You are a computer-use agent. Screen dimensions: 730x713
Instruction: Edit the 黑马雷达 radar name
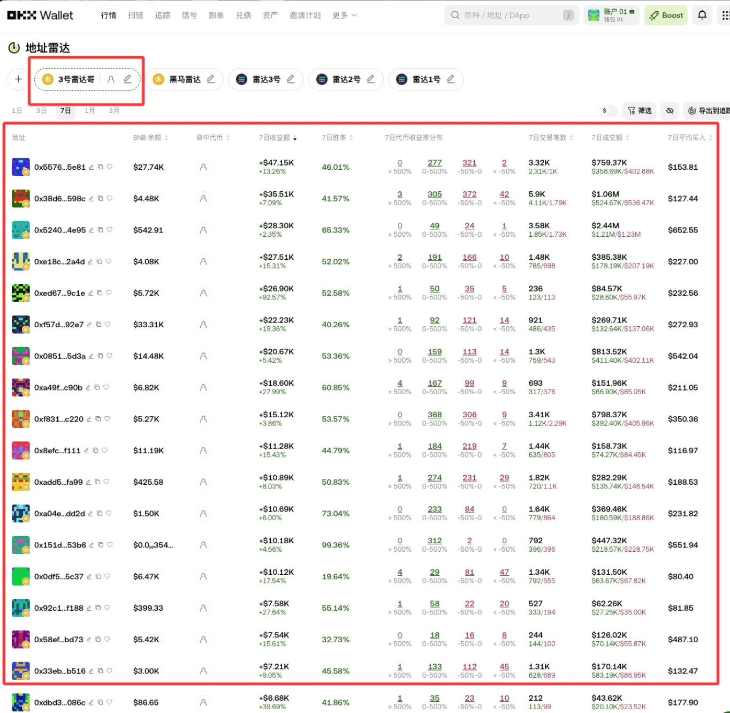pos(211,79)
